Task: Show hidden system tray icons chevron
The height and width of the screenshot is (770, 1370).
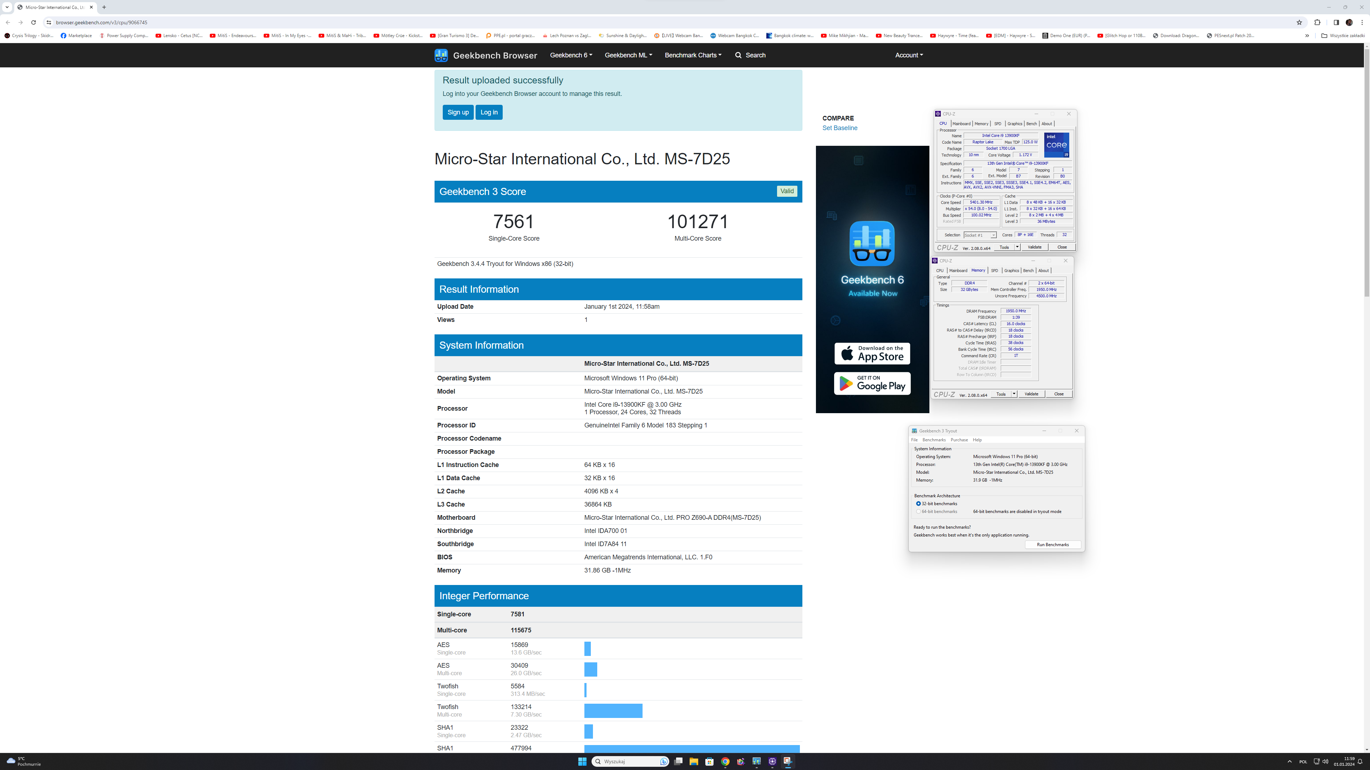Action: click(x=1290, y=761)
